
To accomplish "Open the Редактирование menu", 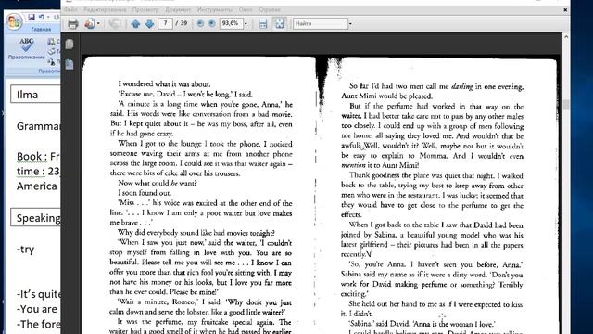I will pyautogui.click(x=105, y=10).
